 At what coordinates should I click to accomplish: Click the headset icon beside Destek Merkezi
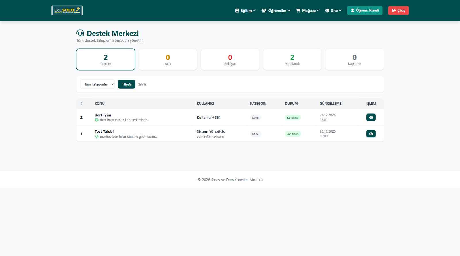(x=80, y=33)
